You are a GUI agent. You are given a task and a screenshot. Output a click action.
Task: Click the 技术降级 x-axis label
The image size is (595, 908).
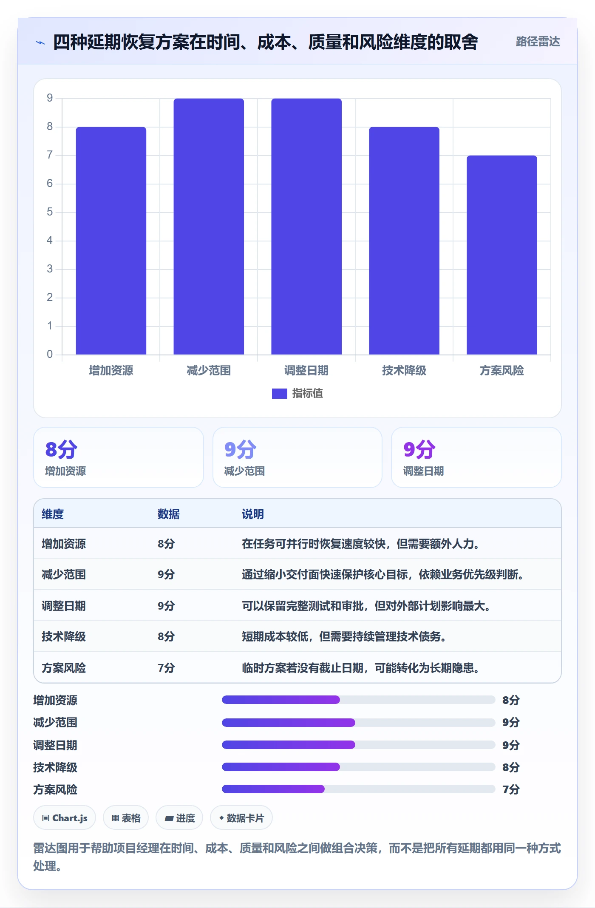404,371
